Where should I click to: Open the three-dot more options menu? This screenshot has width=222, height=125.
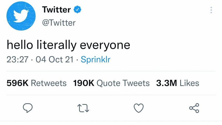pos(211,10)
